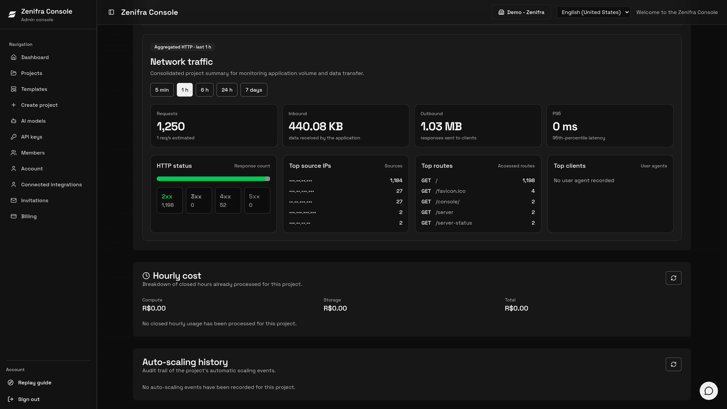The width and height of the screenshot is (727, 409).
Task: Click the Invitations envelope icon
Action: [x=14, y=200]
